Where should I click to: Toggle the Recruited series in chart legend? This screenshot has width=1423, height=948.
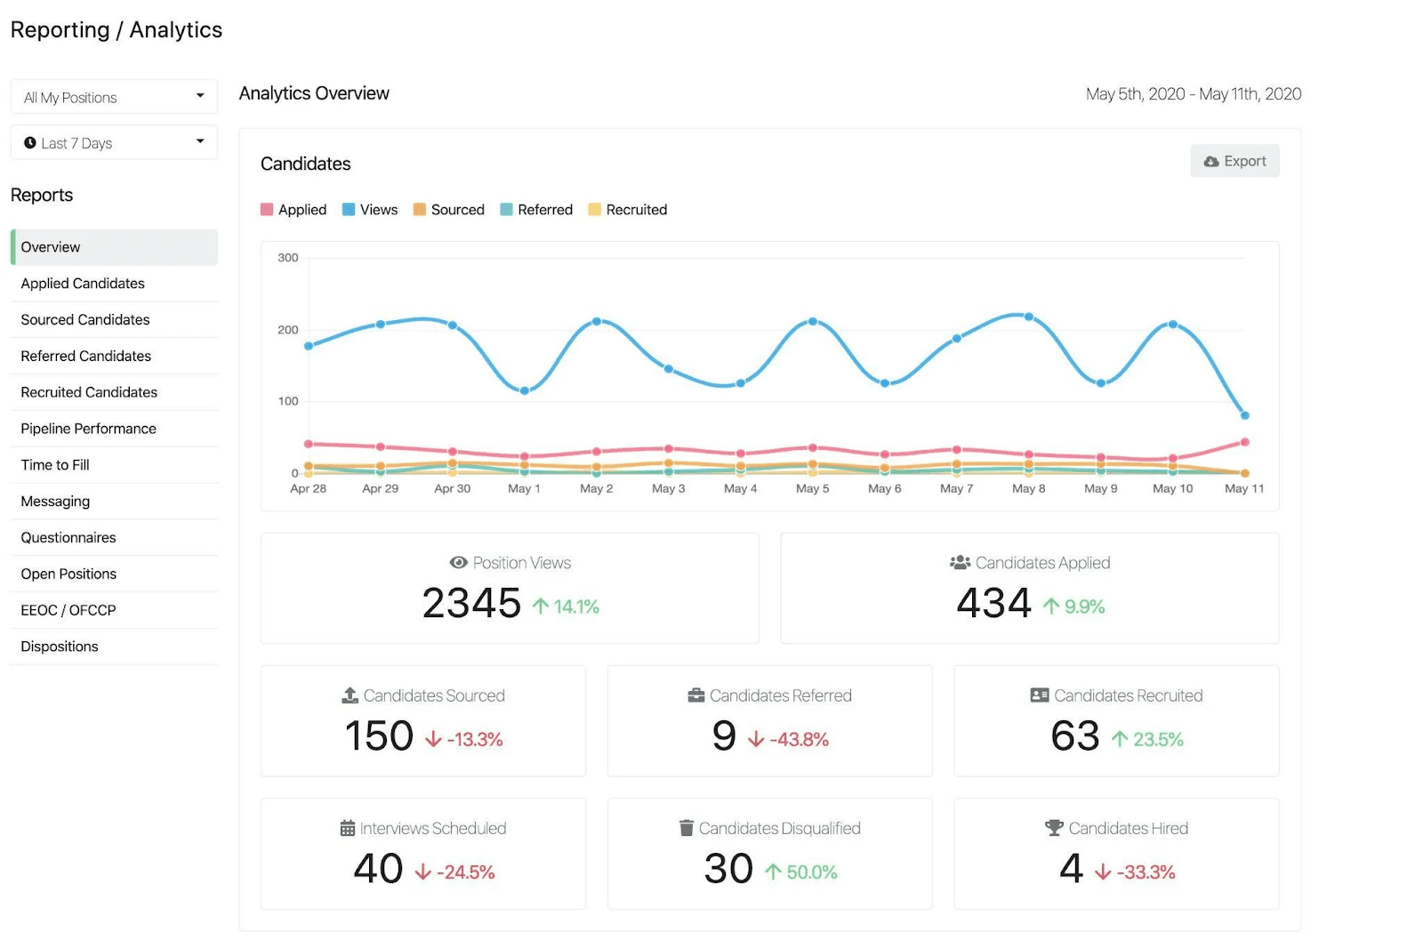click(x=628, y=210)
